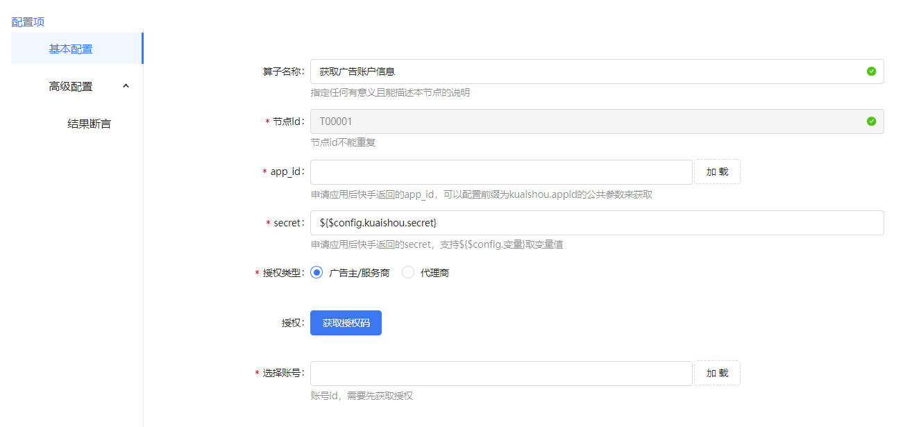Click the 配置项 header text

(28, 22)
